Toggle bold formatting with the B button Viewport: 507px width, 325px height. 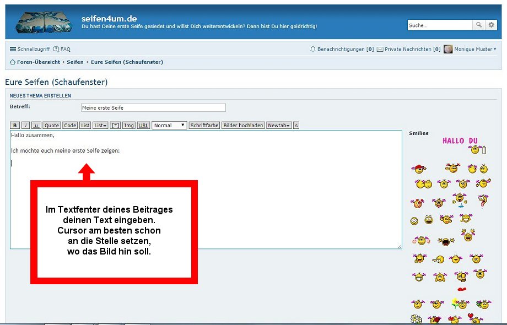coord(14,125)
